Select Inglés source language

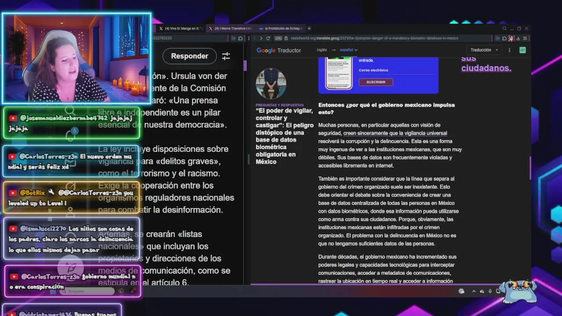322,50
